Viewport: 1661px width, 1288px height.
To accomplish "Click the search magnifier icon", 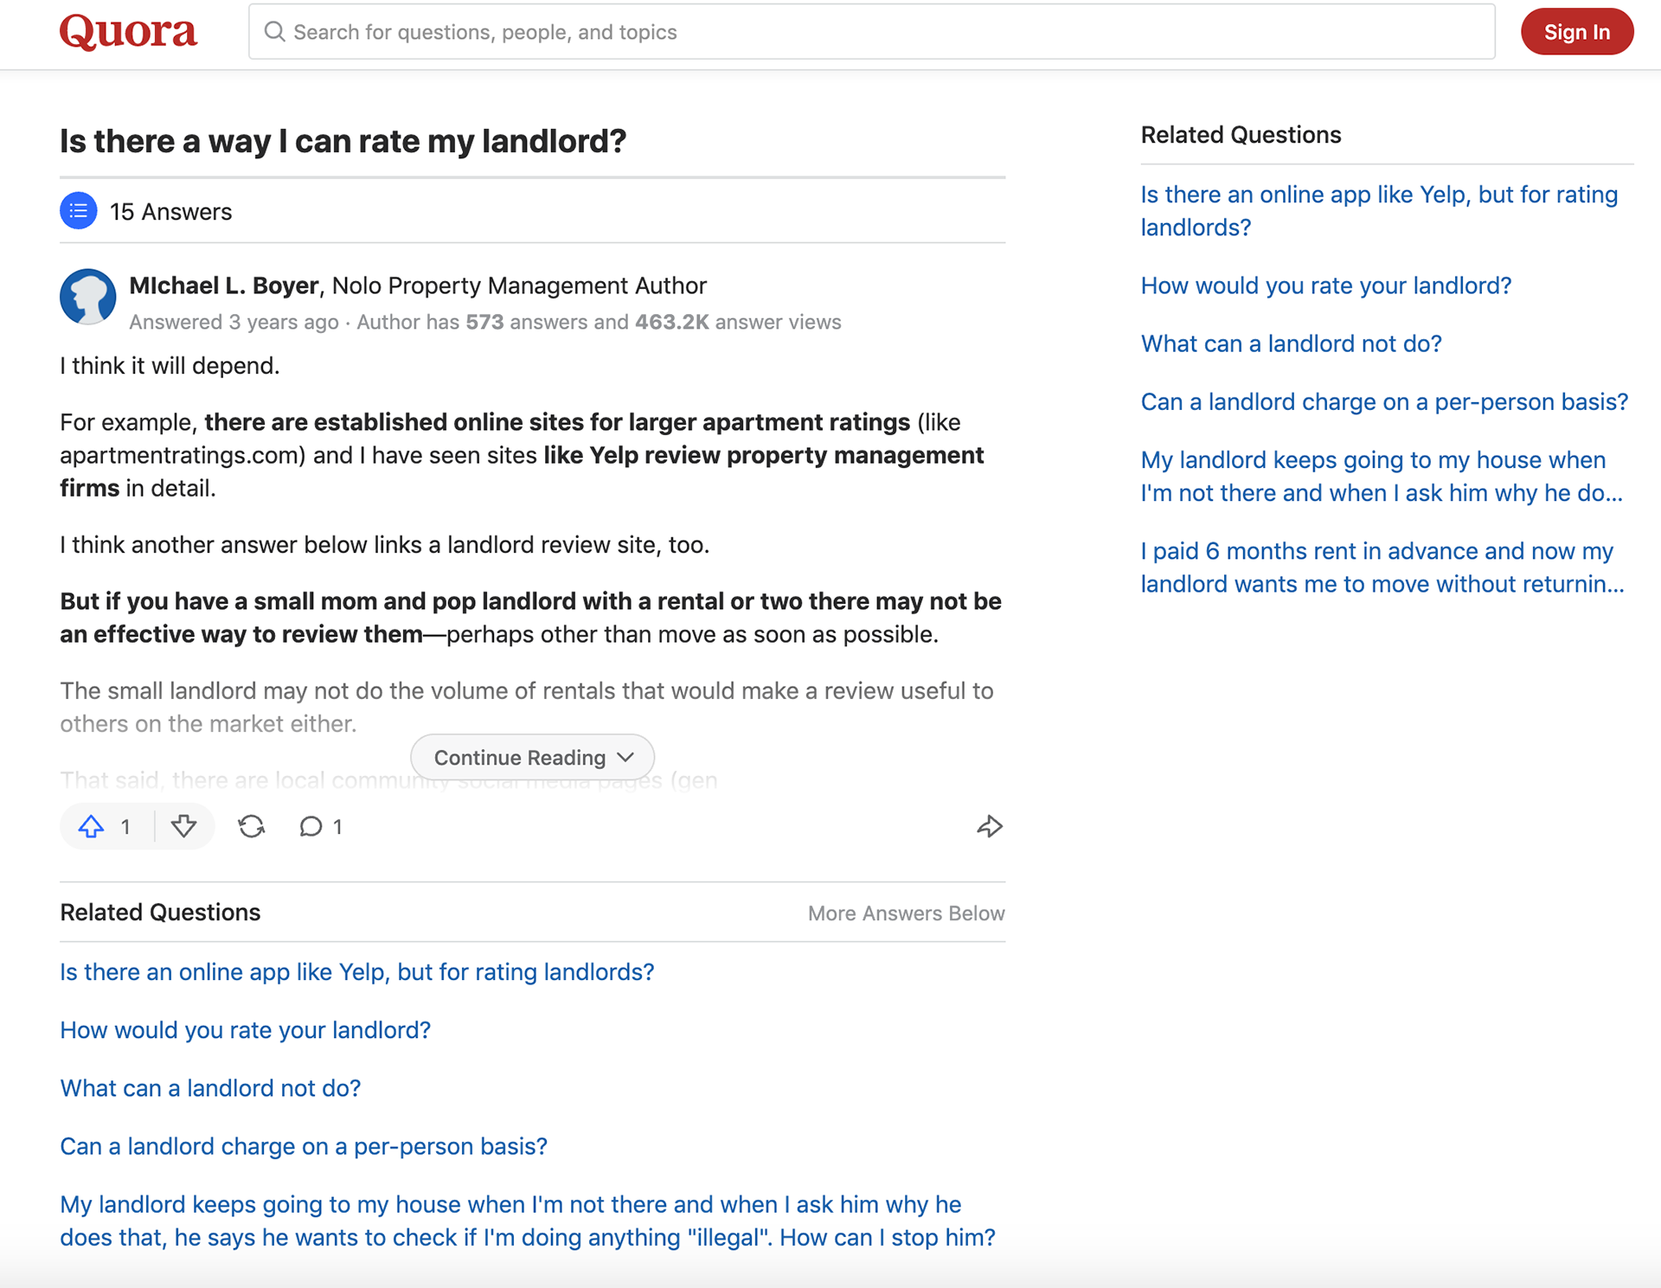I will [x=274, y=32].
